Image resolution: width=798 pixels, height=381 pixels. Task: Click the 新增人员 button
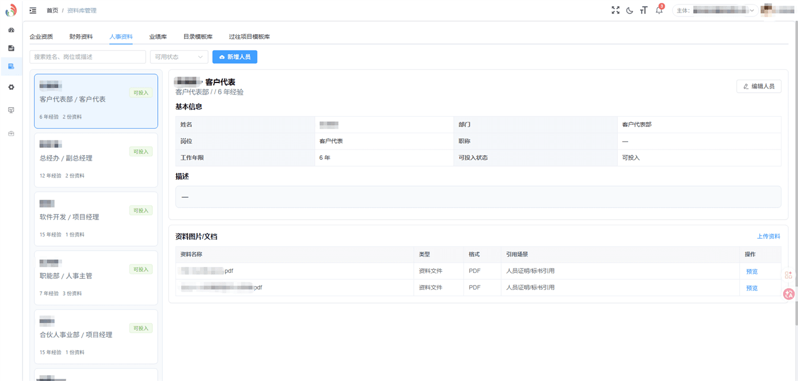tap(235, 57)
